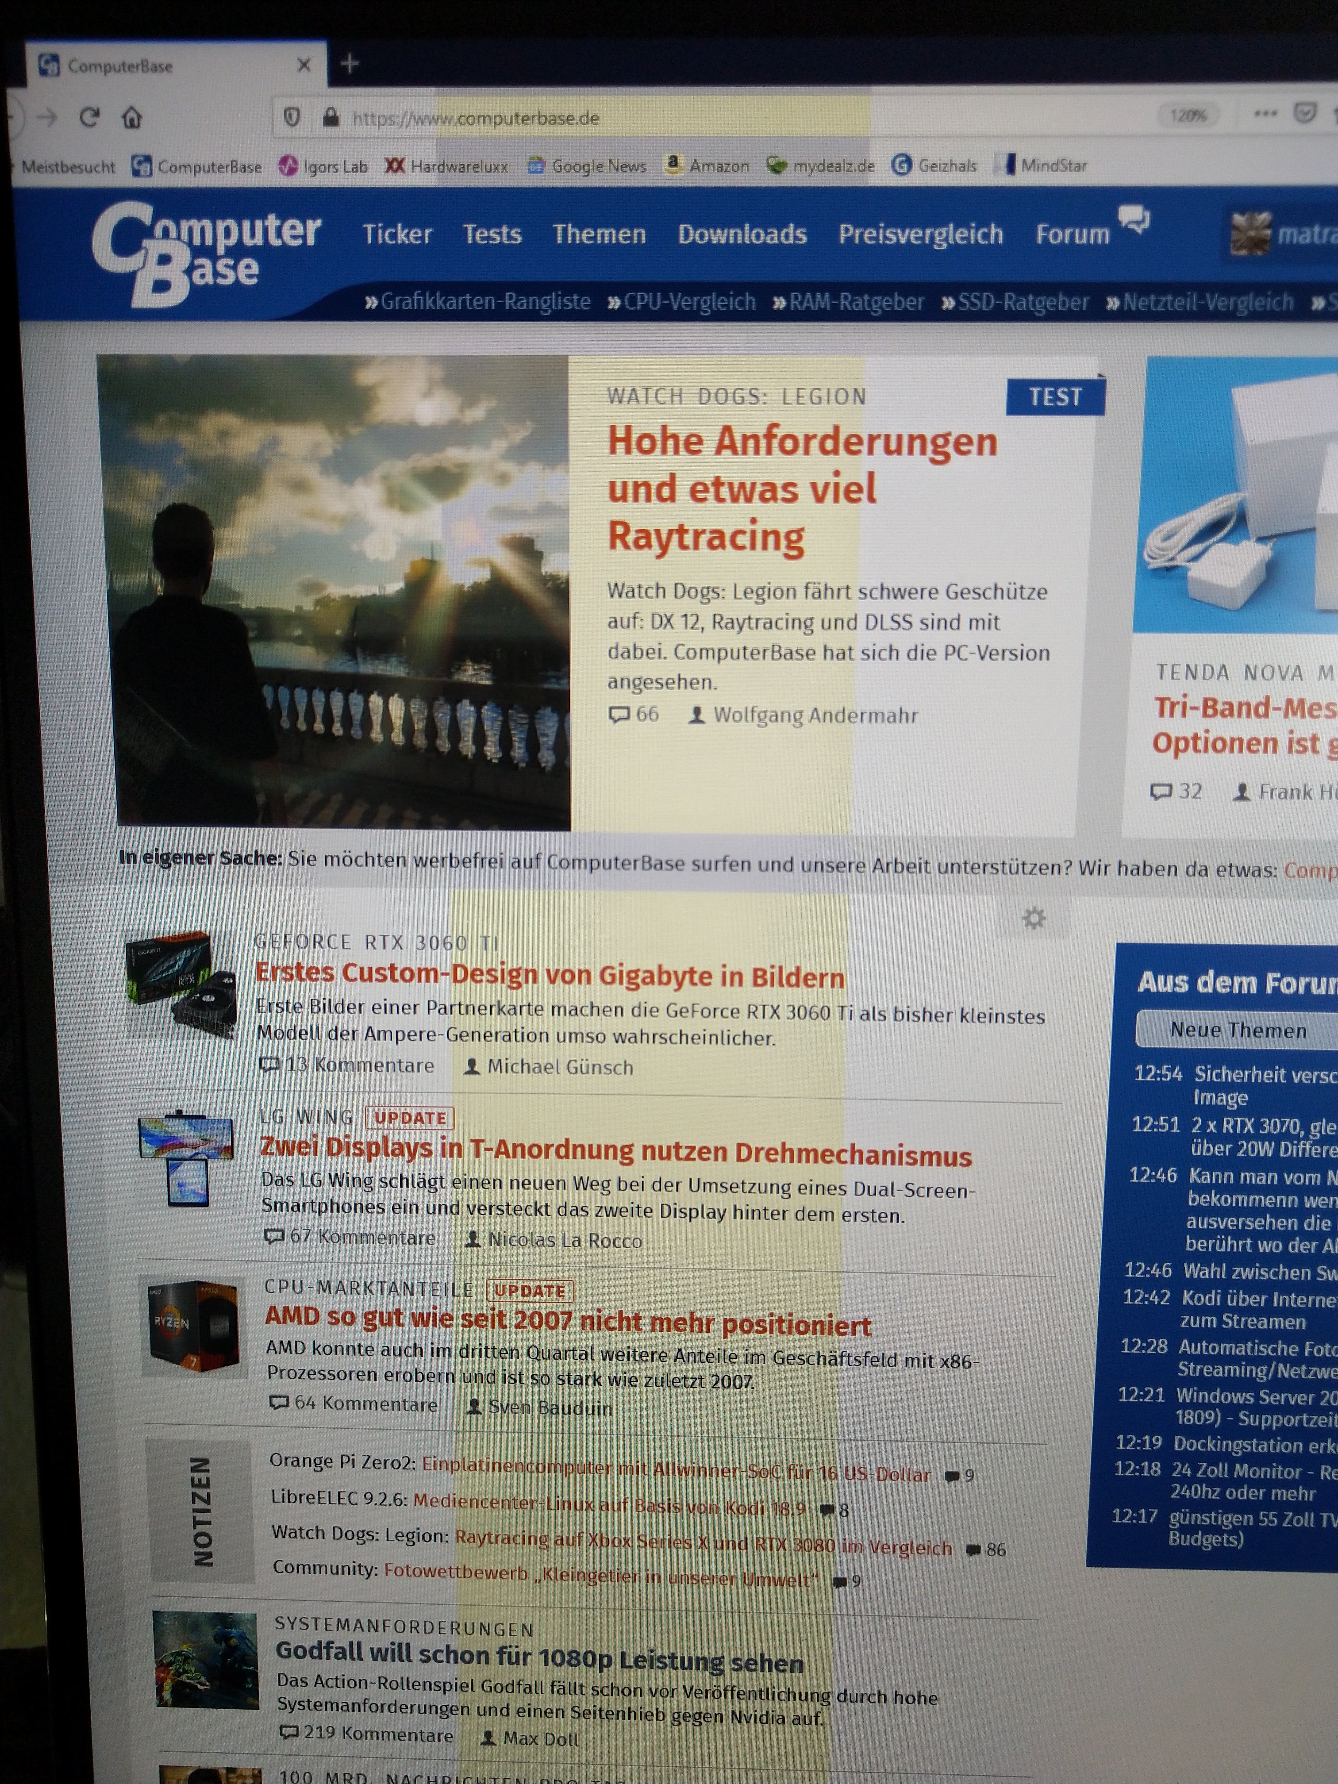Click the lock icon in the address bar

[x=330, y=118]
